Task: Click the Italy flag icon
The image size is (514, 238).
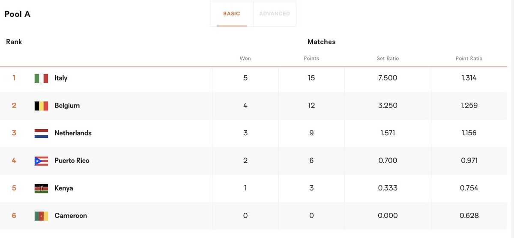Action: 41,78
